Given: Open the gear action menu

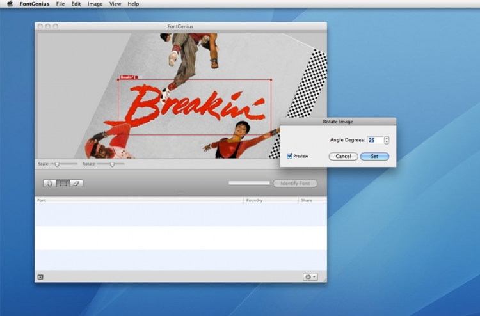Looking at the screenshot, I should click(x=310, y=277).
